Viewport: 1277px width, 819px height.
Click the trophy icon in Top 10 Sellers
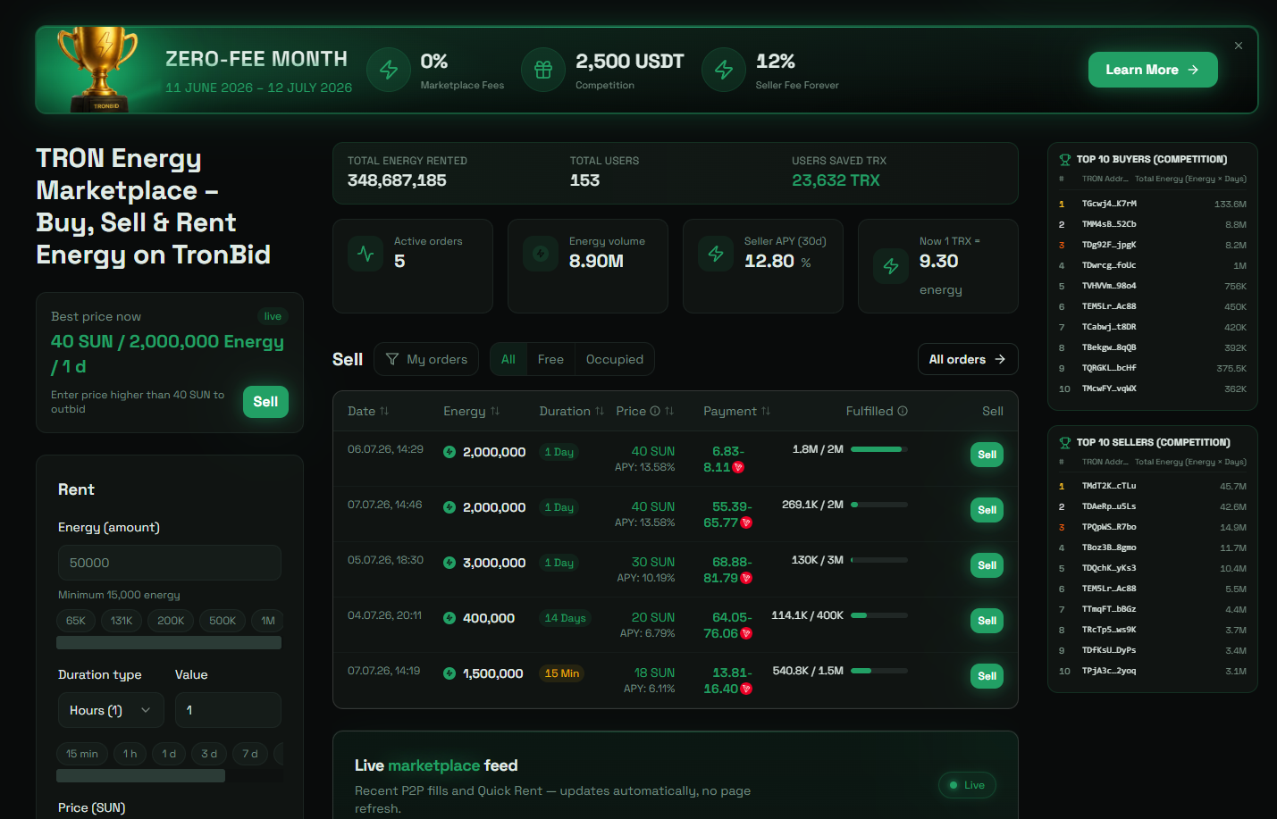1065,443
